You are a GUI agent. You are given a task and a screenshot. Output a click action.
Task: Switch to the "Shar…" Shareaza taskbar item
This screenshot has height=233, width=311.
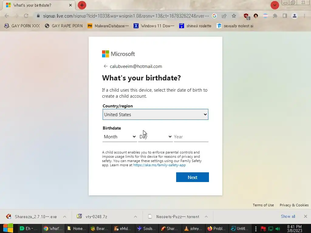tap(170, 228)
